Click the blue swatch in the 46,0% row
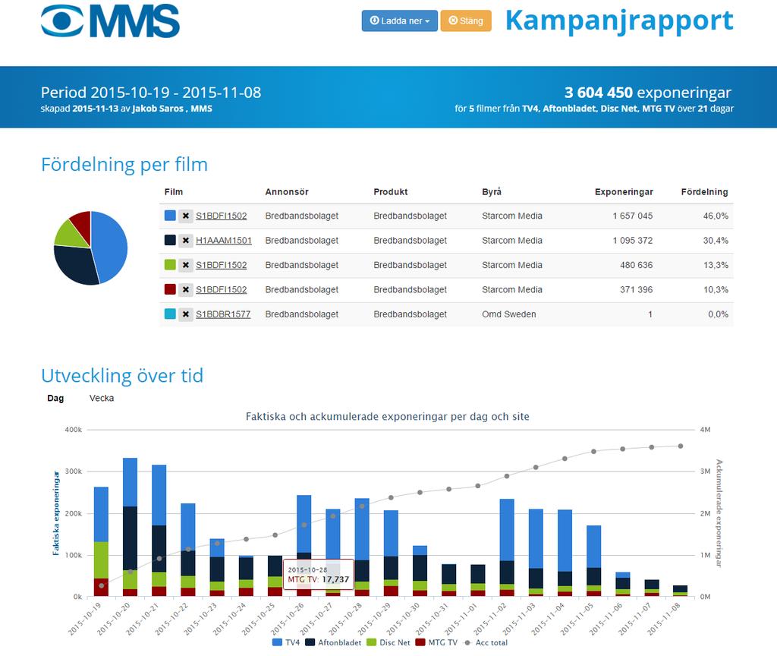Image resolution: width=777 pixels, height=656 pixels. (x=170, y=215)
